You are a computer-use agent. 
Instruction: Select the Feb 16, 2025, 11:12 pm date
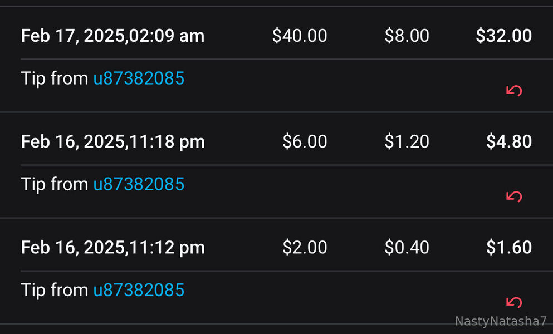[x=112, y=248]
